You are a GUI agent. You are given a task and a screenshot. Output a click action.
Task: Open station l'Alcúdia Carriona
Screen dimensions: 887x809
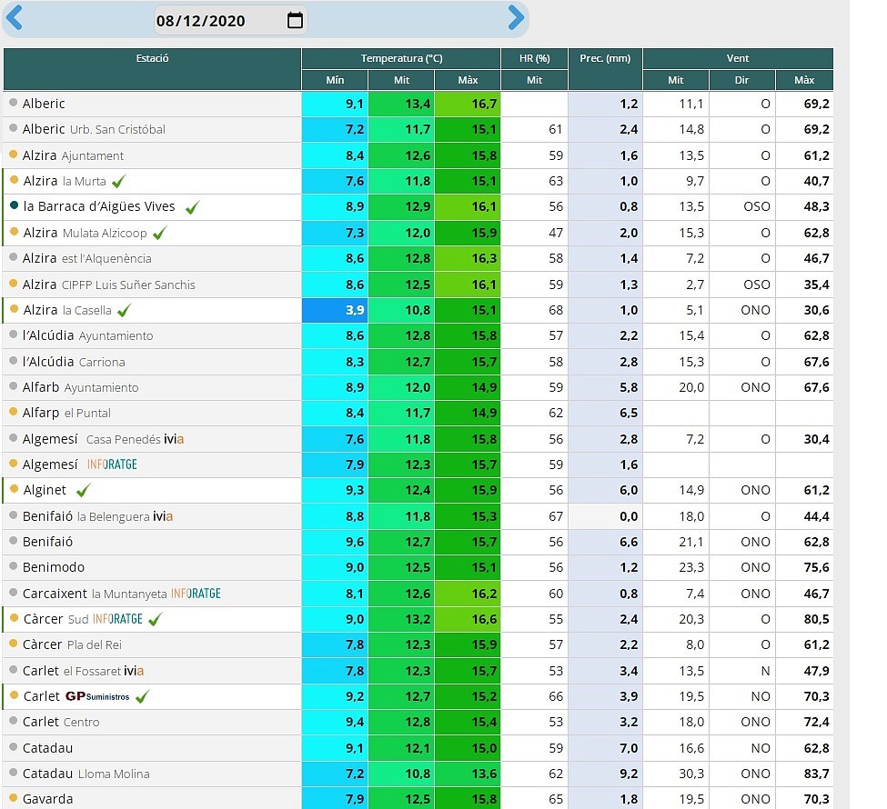point(74,362)
